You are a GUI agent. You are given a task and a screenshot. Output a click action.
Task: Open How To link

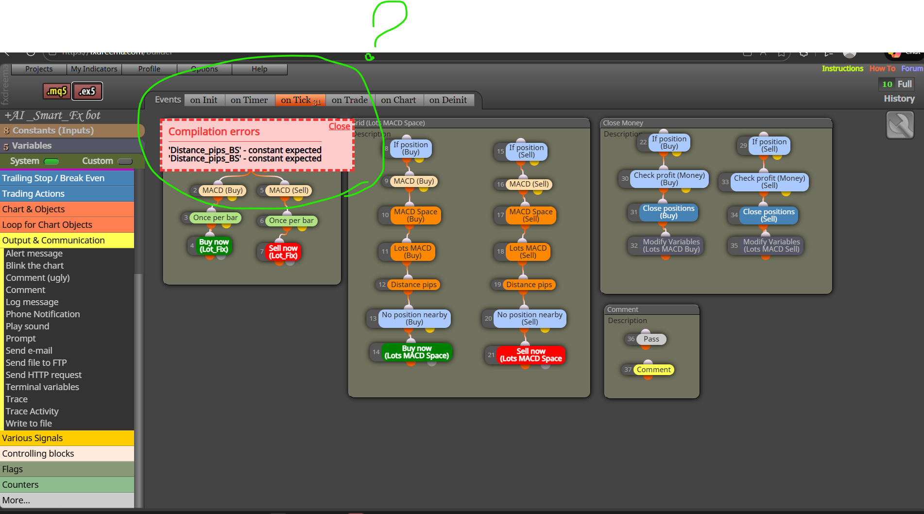tap(882, 69)
